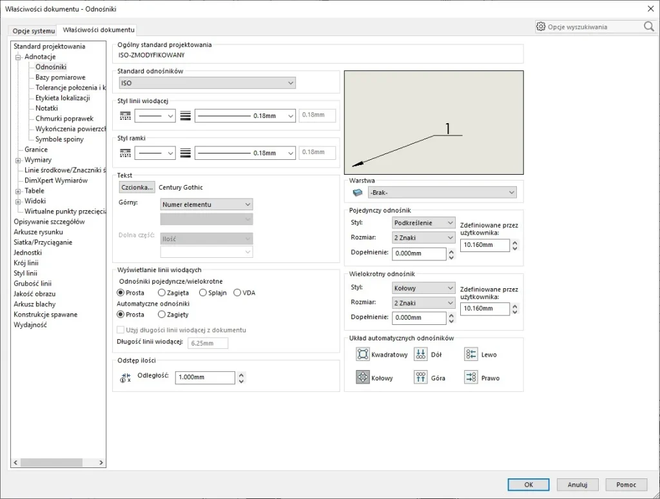This screenshot has height=499, width=660.
Task: Select Splajn leader display
Action: (x=203, y=293)
